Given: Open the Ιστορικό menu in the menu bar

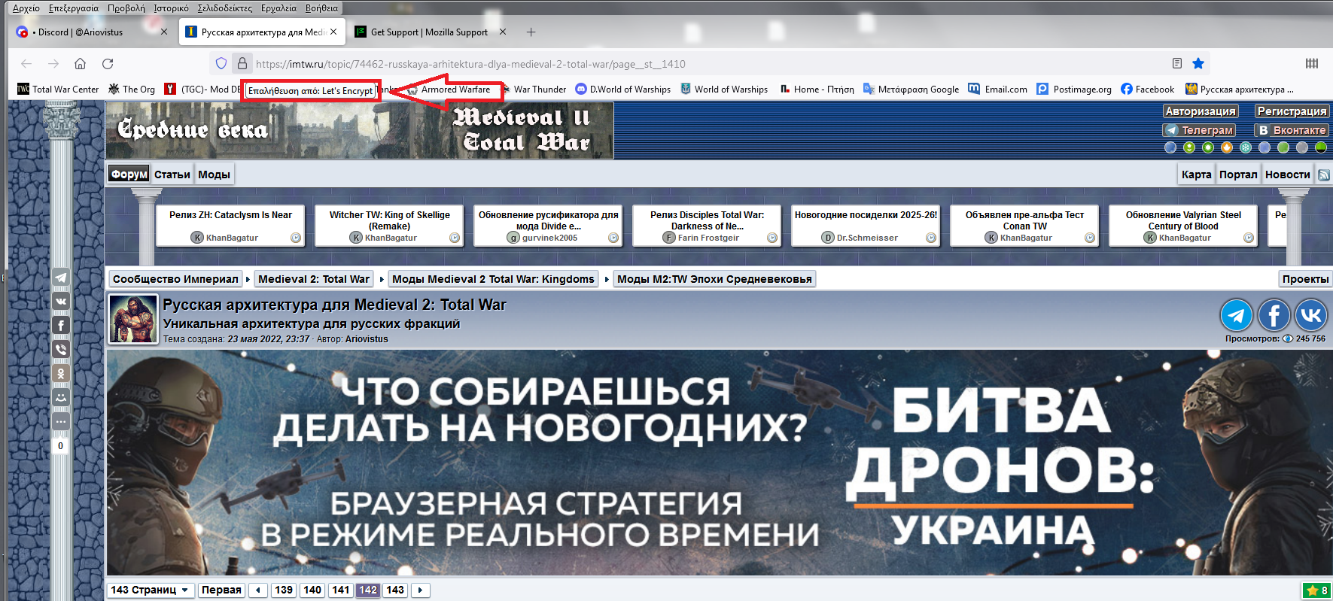Looking at the screenshot, I should pos(171,8).
